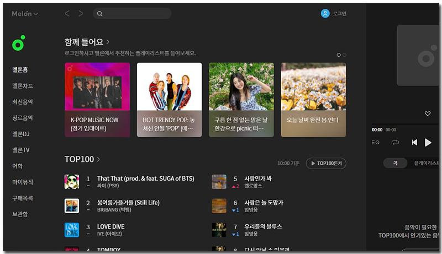The image size is (442, 254).
Task: Open the song 사랑인가 봐
Action: [x=257, y=179]
